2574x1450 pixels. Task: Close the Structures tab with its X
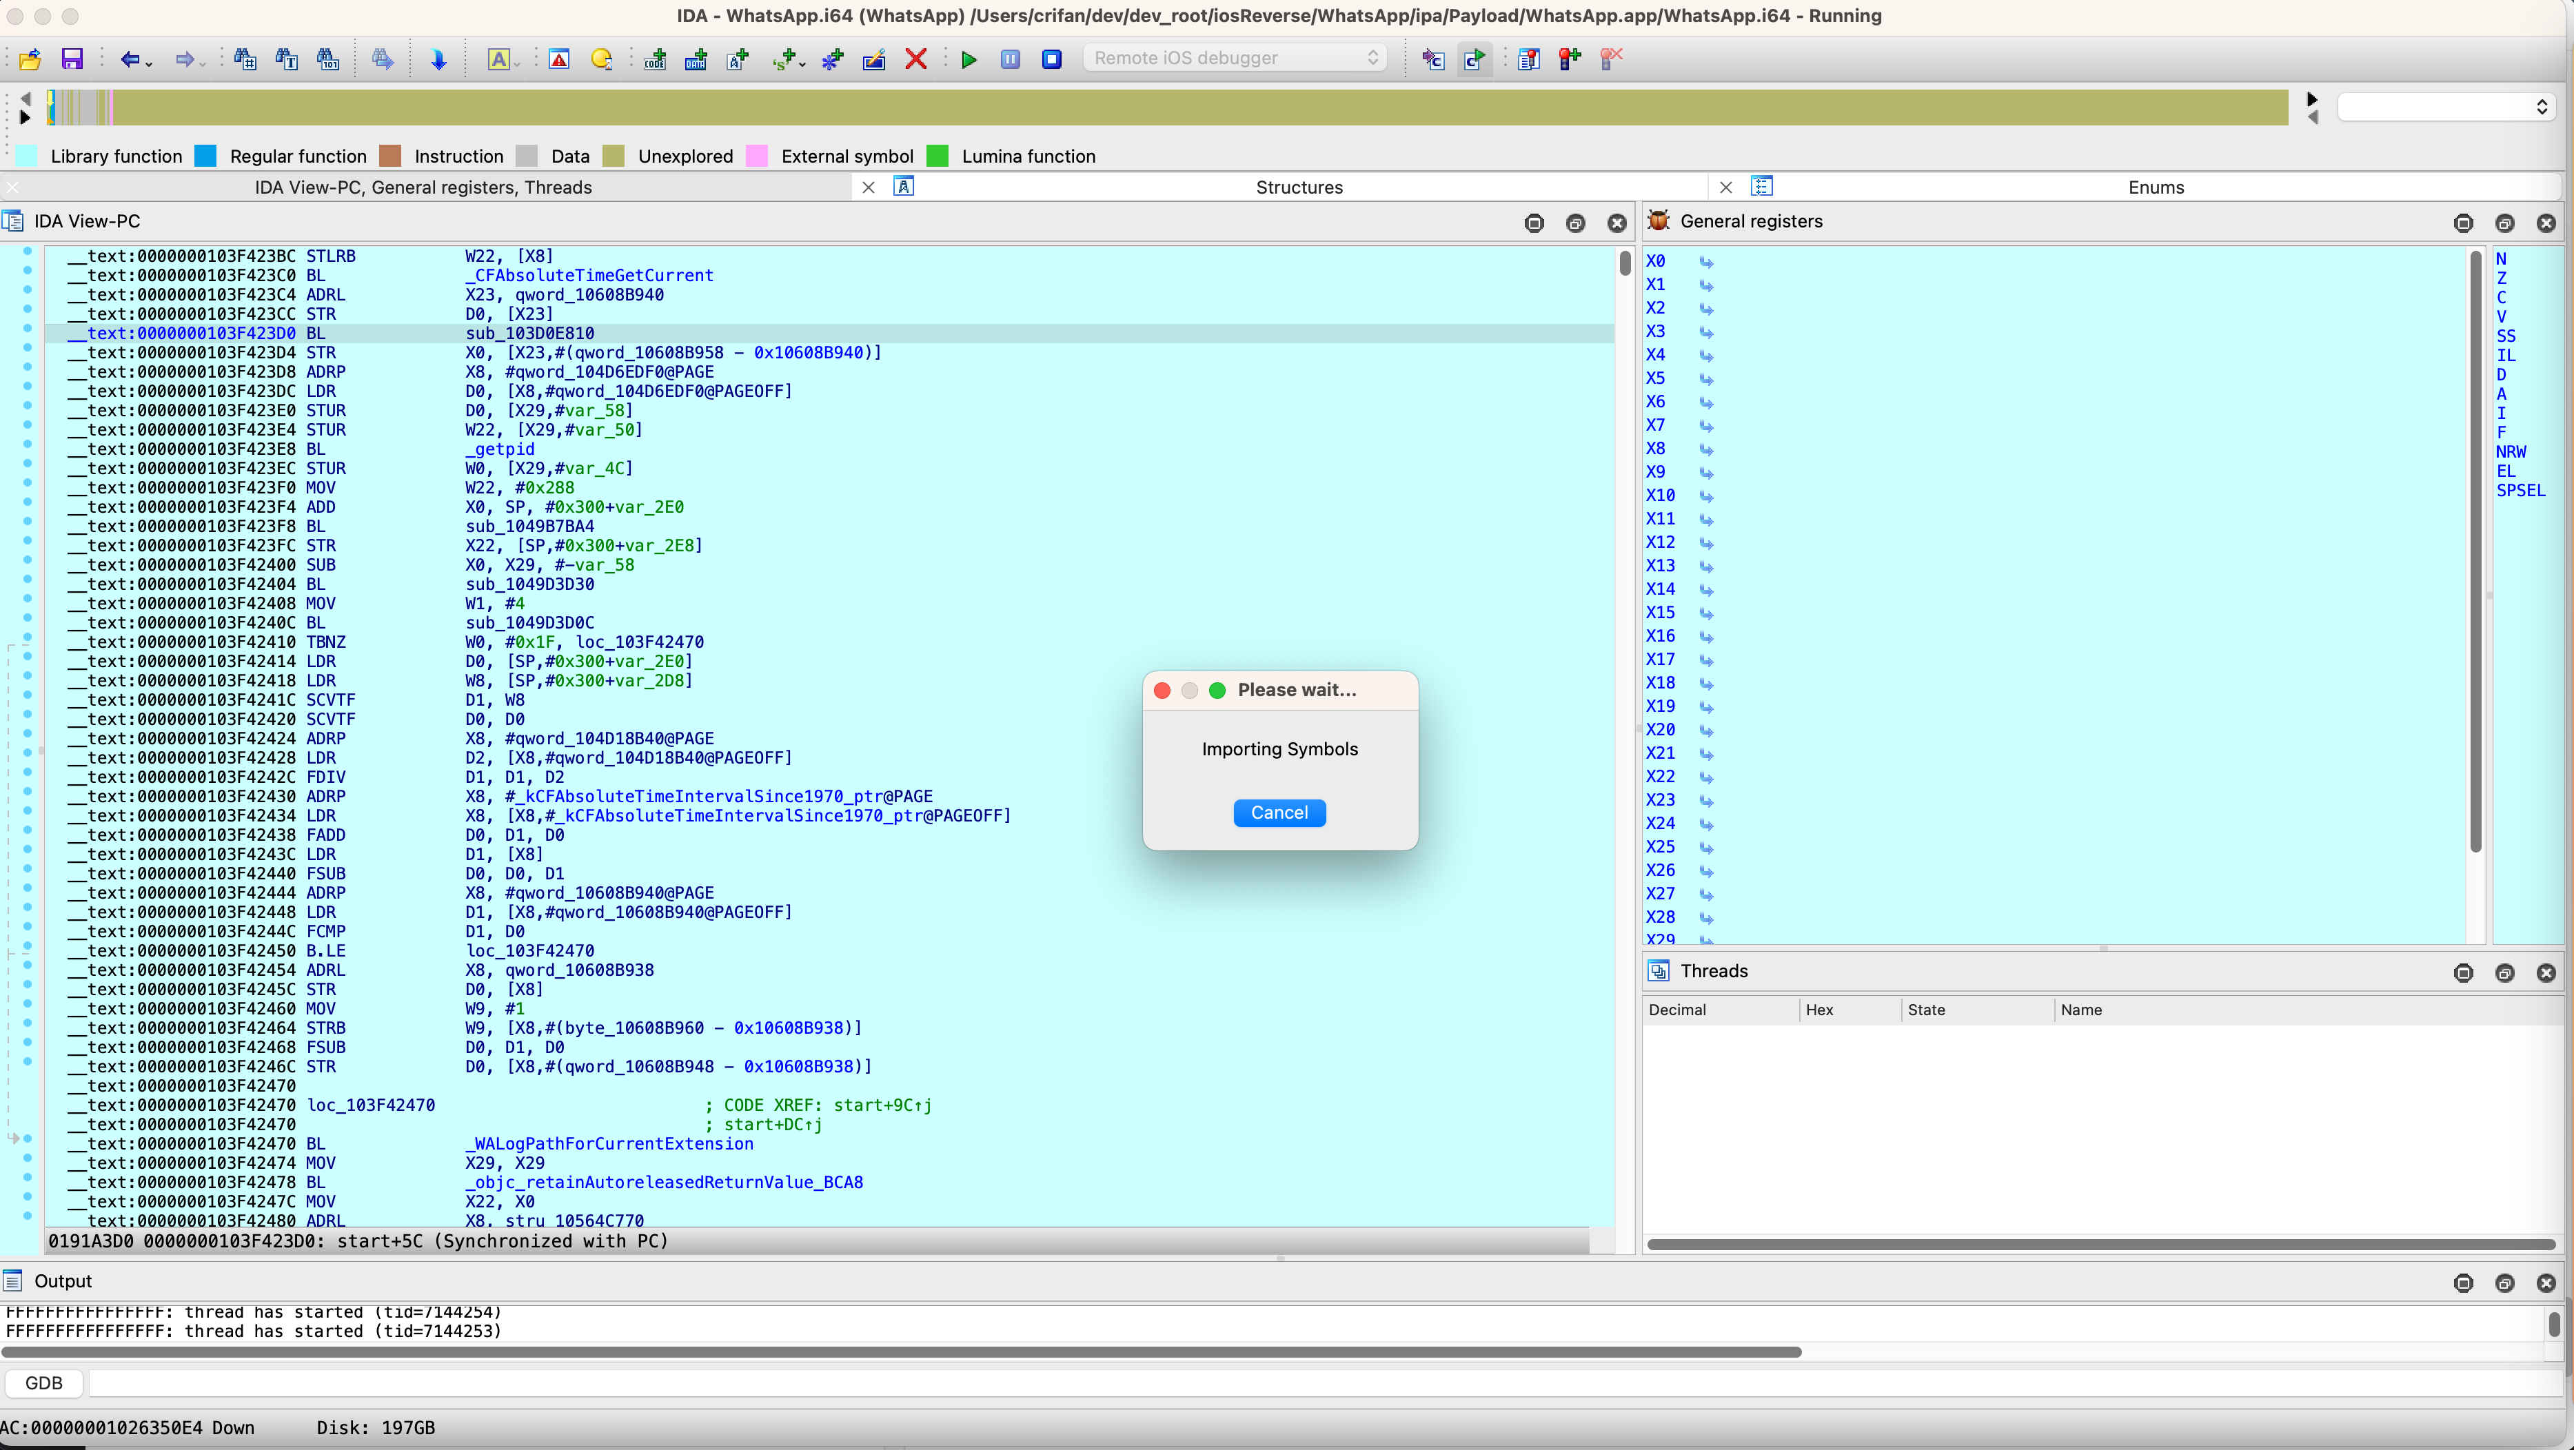[869, 187]
